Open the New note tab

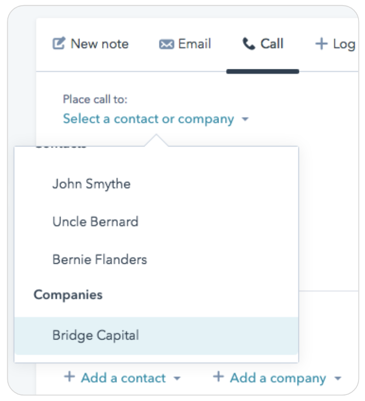[91, 43]
